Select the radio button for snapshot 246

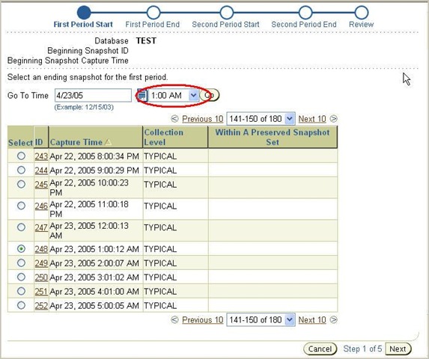click(21, 206)
